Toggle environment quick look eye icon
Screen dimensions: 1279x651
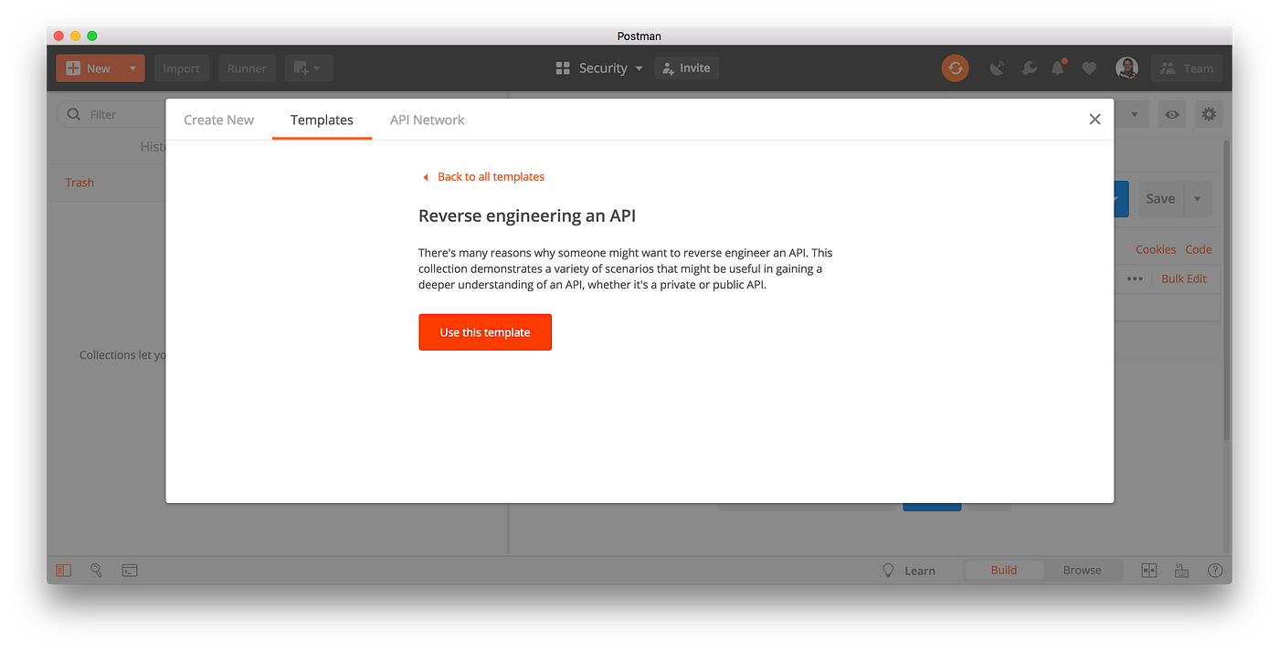[x=1172, y=114]
